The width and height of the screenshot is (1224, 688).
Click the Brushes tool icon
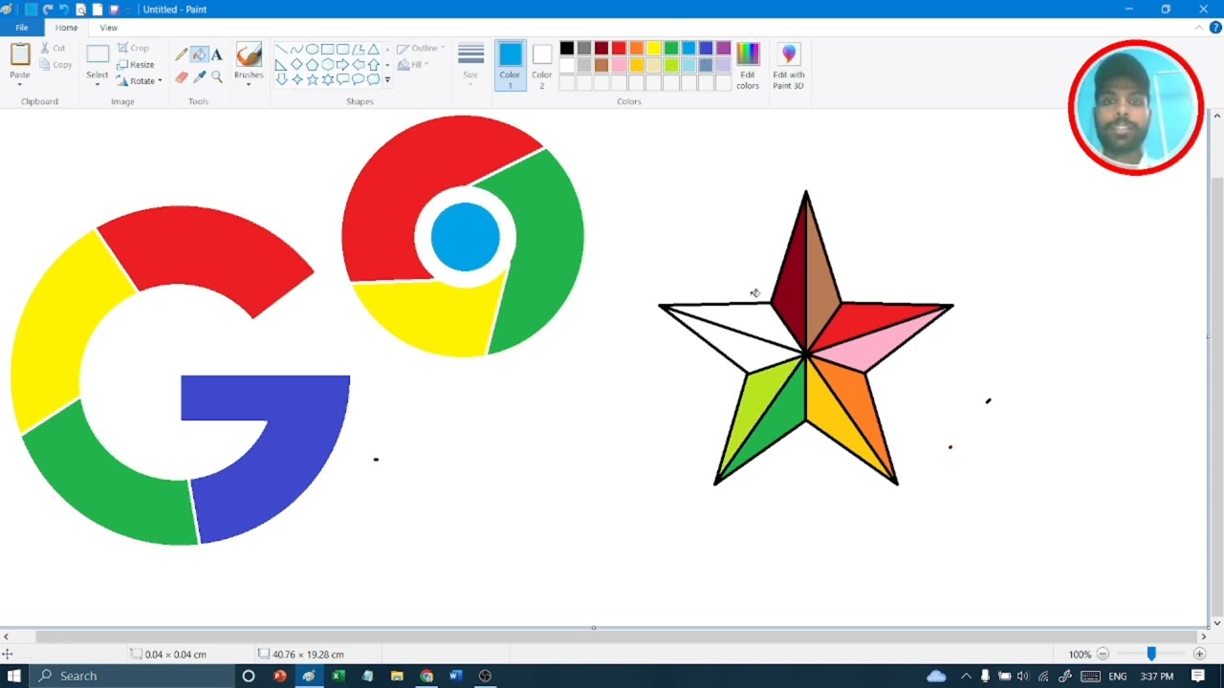pyautogui.click(x=249, y=54)
